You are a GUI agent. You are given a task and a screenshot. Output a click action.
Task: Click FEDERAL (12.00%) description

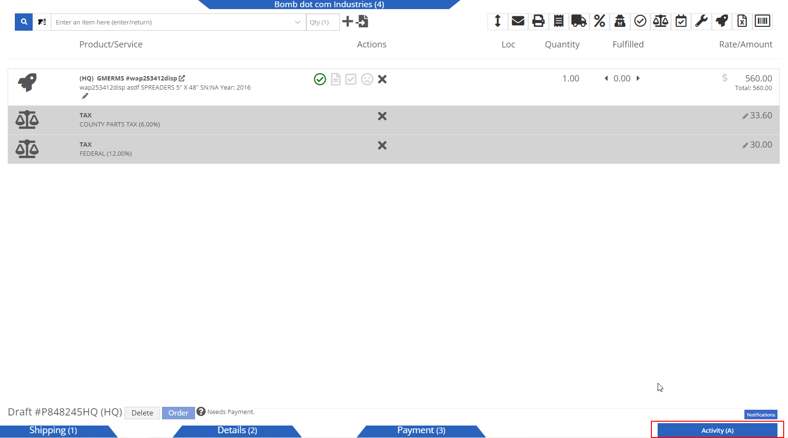point(105,153)
